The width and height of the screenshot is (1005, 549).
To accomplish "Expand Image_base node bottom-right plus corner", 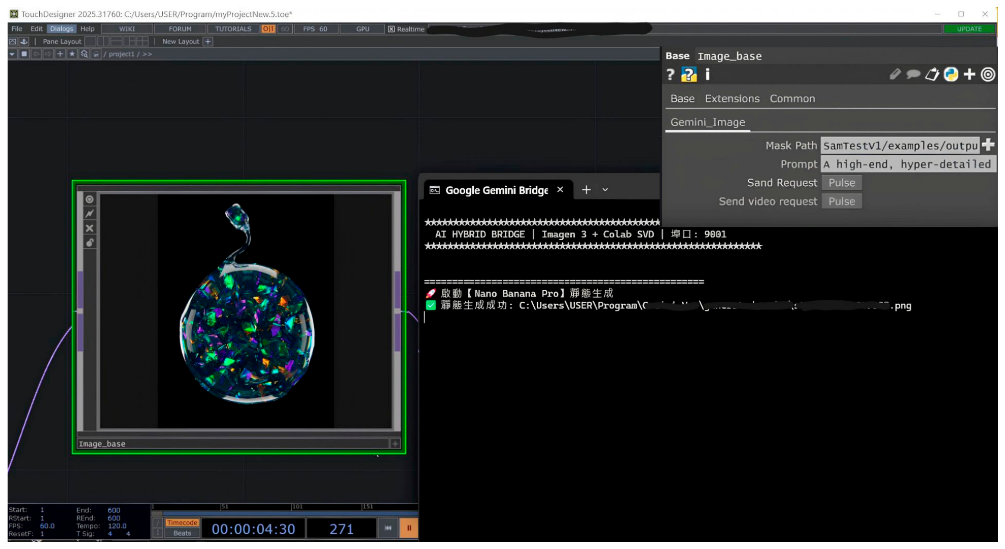I will tap(395, 443).
